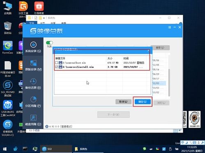Confirm selection with the 确定 button
Viewport: 205px width, 153px height.
coord(143,102)
